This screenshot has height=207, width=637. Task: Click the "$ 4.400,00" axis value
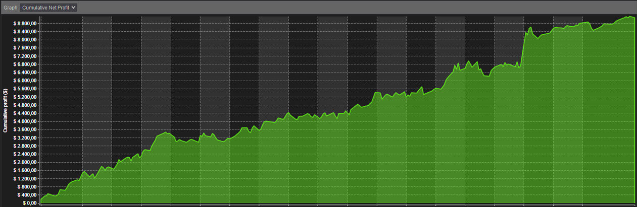point(25,113)
